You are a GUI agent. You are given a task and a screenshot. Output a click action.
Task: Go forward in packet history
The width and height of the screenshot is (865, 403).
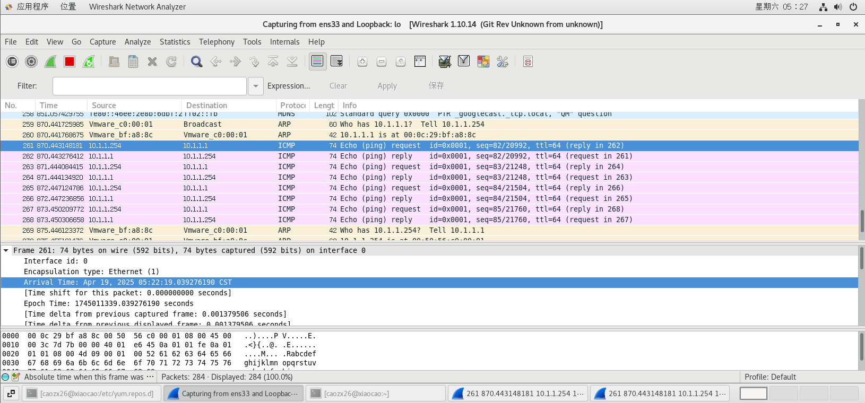235,62
